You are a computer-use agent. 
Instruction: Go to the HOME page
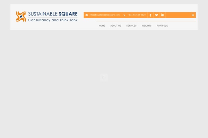coord(102,26)
